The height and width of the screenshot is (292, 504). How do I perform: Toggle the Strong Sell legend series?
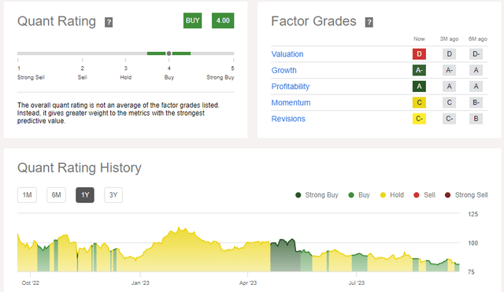(466, 195)
